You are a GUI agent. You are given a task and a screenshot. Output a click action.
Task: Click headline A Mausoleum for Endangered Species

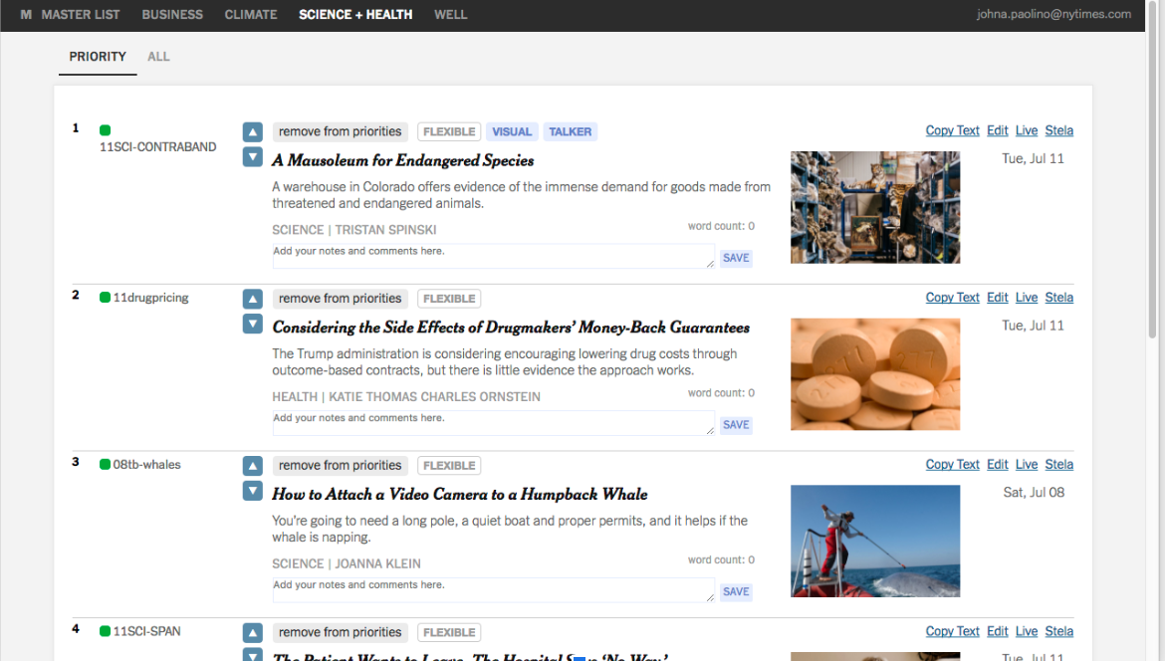point(402,160)
